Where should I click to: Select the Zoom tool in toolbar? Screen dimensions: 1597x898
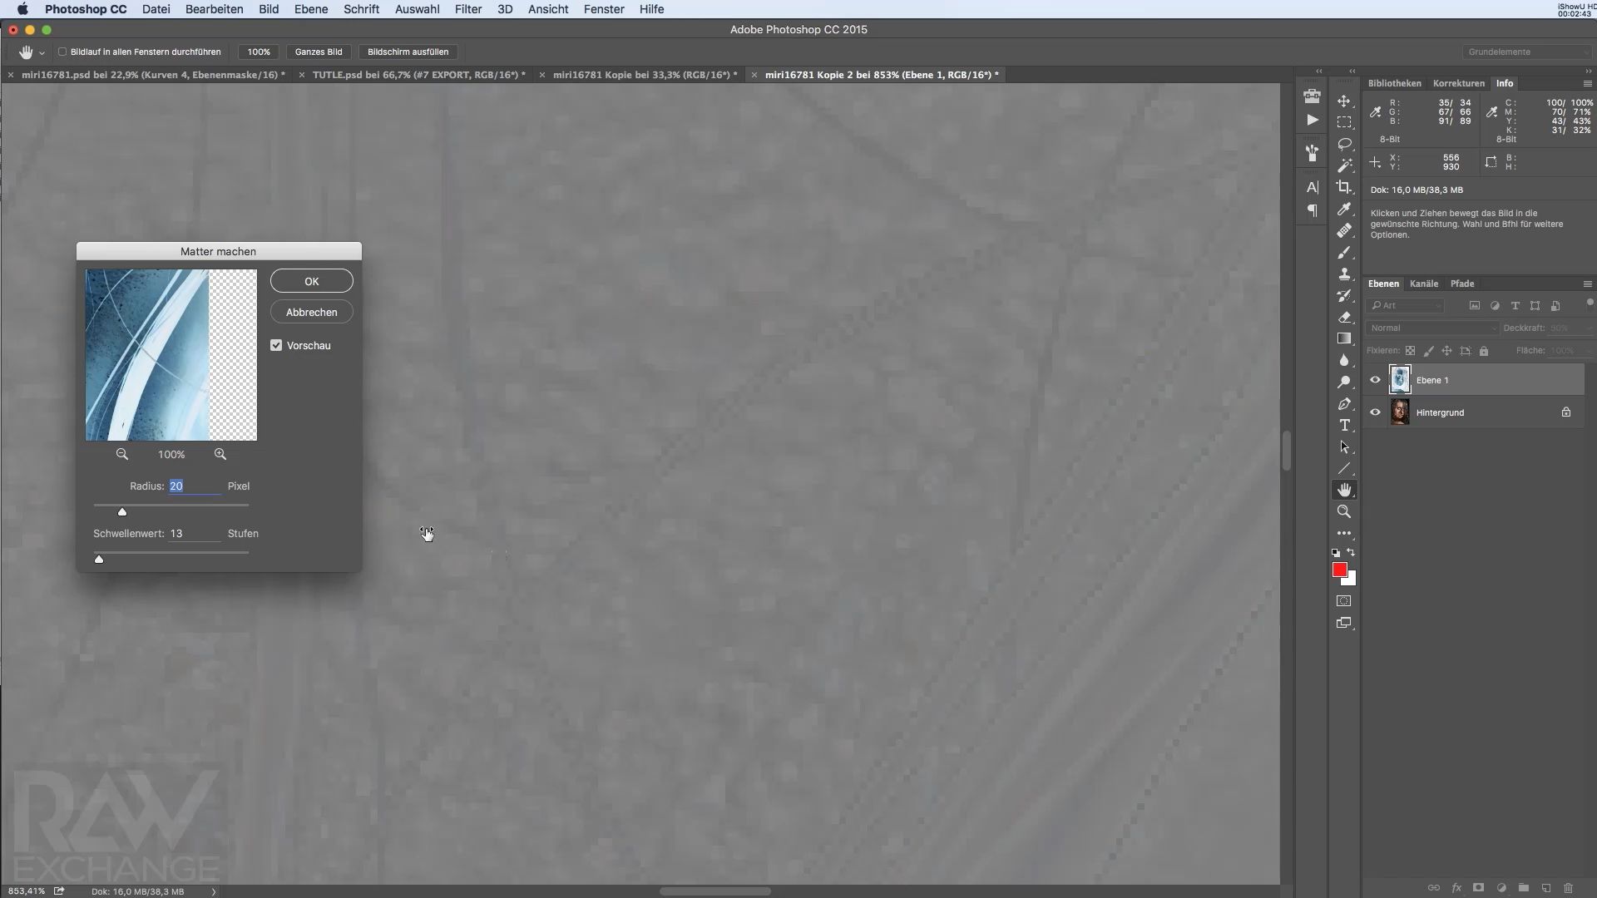tap(1343, 511)
